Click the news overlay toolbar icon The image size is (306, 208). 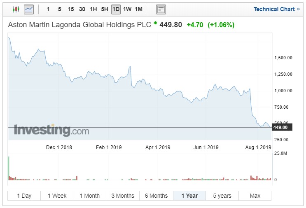[x=161, y=9]
